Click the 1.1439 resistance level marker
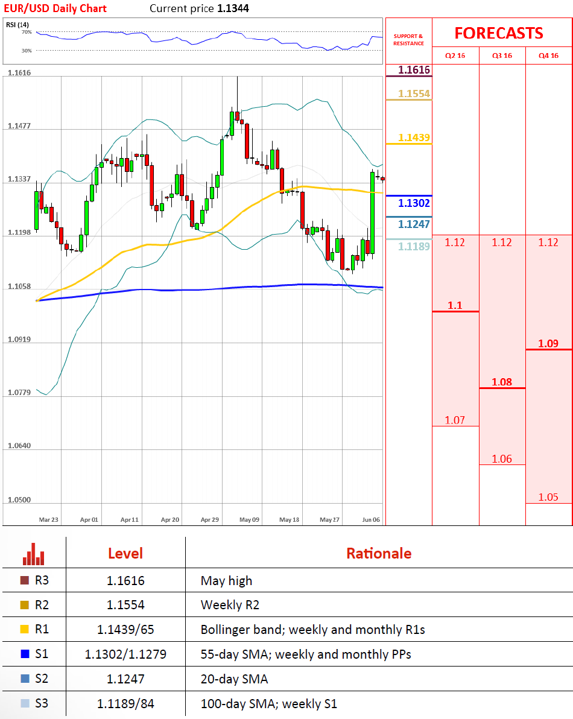This screenshot has width=573, height=719. coord(414,138)
